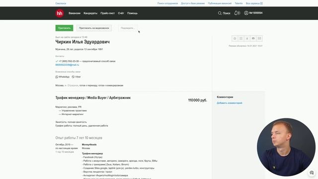This screenshot has height=179, width=318.
Task: Open Поиск сотрудников top link
Action: pyautogui.click(x=167, y=3)
